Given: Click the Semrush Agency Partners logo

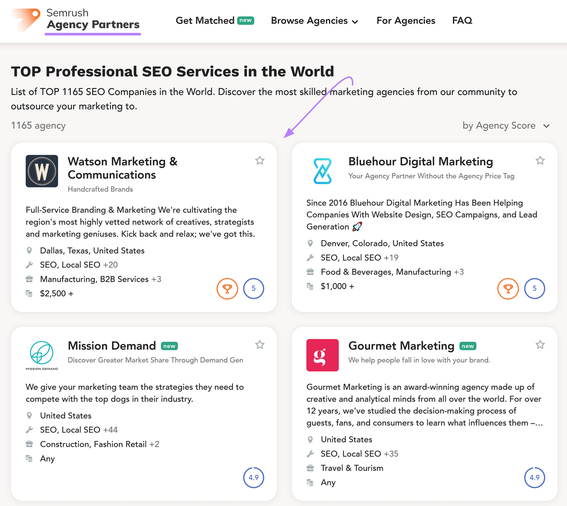Looking at the screenshot, I should click(x=75, y=21).
